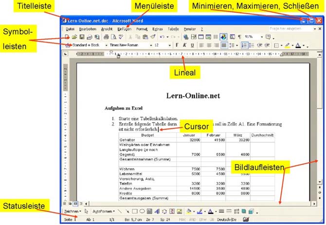Image resolution: width=326 pixels, height=225 pixels.
Task: Select the Format Painter brush icon
Action: click(x=153, y=37)
